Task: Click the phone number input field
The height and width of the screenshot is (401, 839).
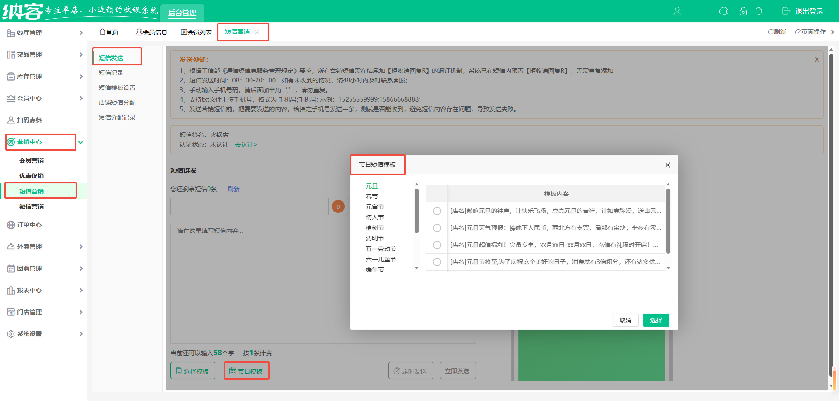Action: [249, 206]
